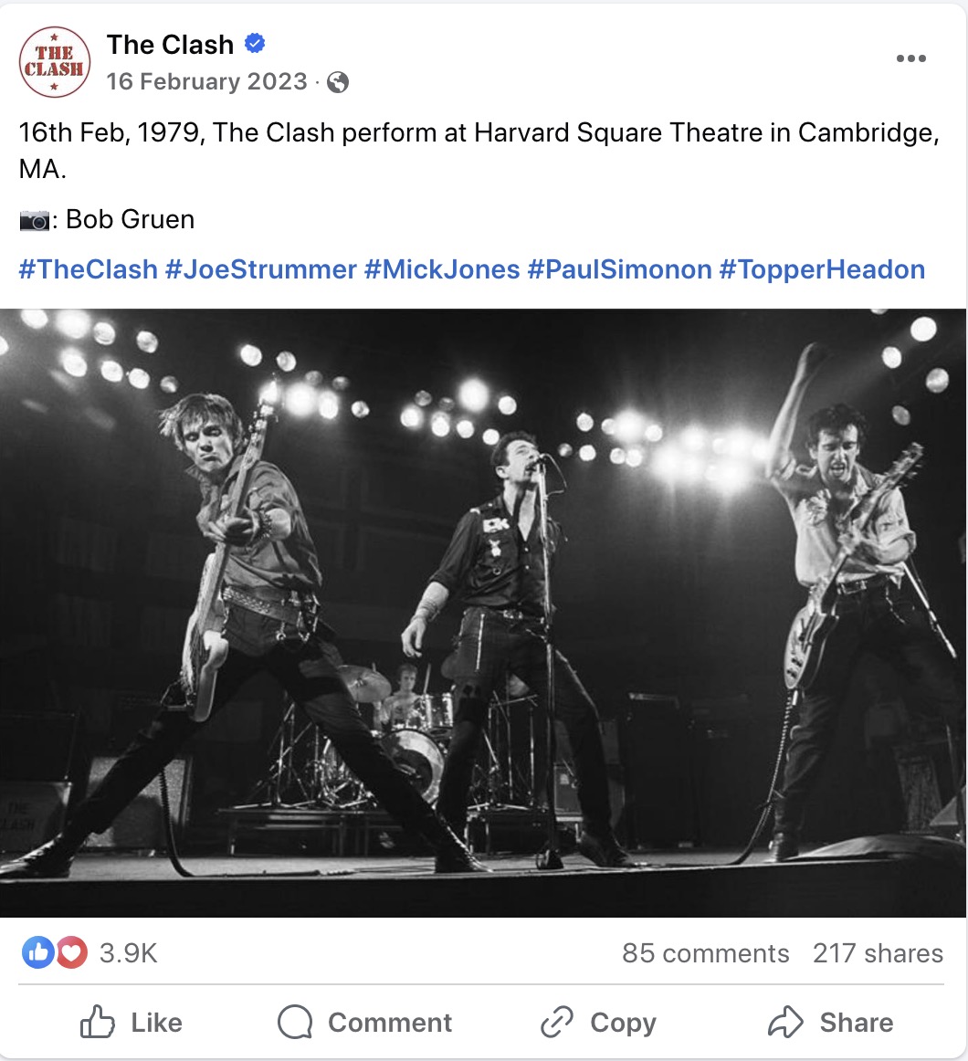Click the 16 February 2023 post date
The image size is (968, 1061).
click(206, 82)
